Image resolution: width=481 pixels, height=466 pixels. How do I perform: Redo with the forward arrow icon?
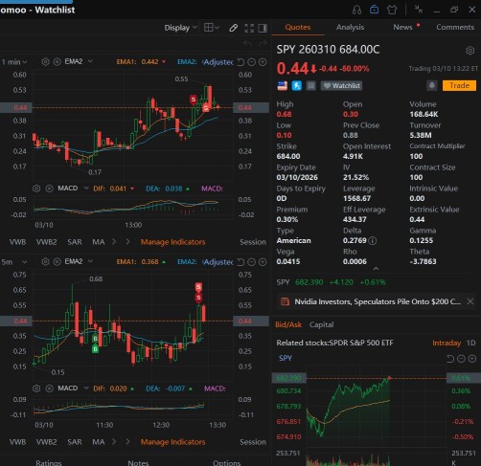click(x=263, y=43)
